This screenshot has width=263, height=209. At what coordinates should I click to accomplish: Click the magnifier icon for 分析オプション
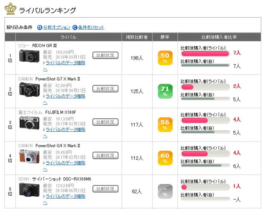(x=40, y=27)
